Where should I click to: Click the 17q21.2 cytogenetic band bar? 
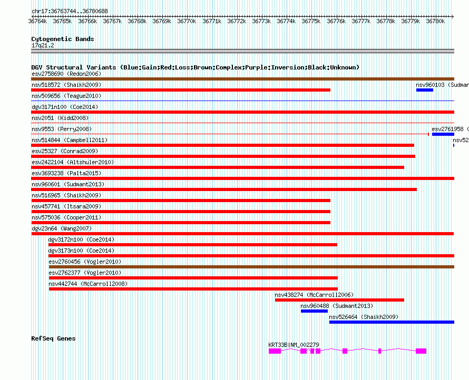pyautogui.click(x=242, y=51)
